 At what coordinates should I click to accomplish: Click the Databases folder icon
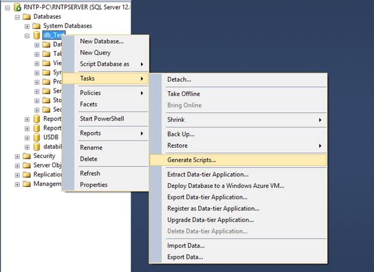pos(26,17)
